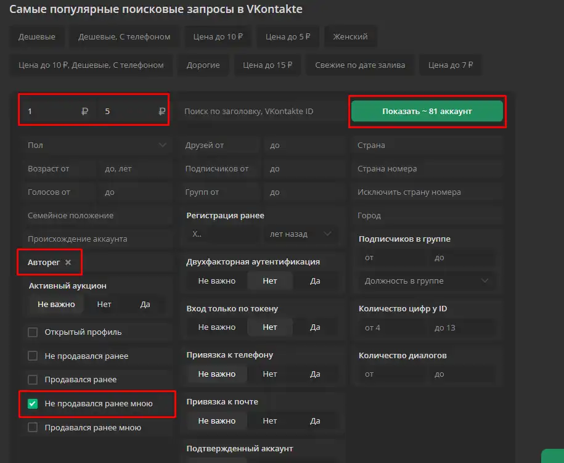Tick the Не продавался ранее checkbox
The height and width of the screenshot is (463, 564).
[x=33, y=356]
